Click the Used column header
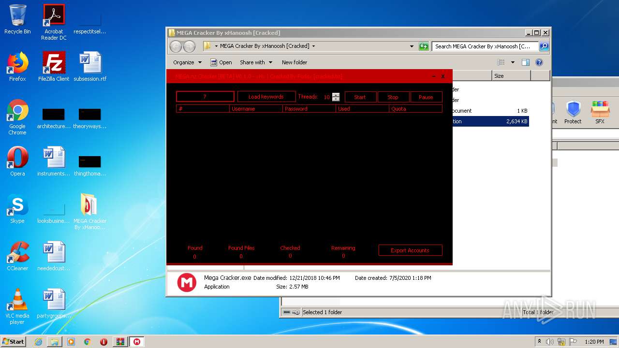The image size is (619, 348). tap(362, 109)
